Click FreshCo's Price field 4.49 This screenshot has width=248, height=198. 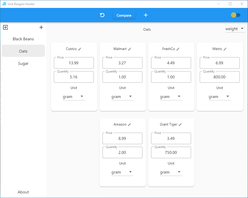[171, 63]
